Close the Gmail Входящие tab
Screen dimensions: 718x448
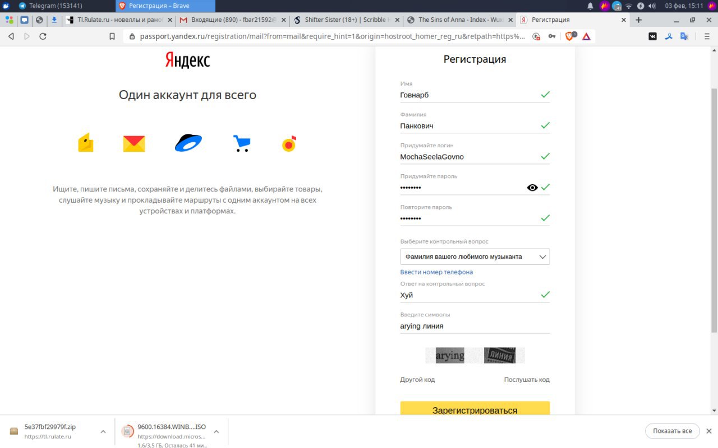[283, 20]
